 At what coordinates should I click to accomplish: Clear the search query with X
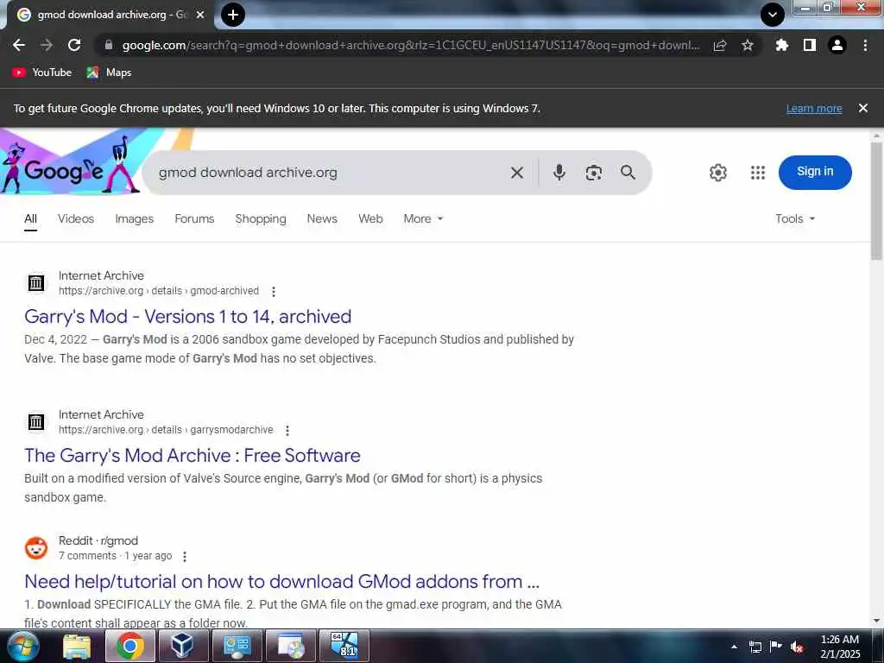click(517, 173)
